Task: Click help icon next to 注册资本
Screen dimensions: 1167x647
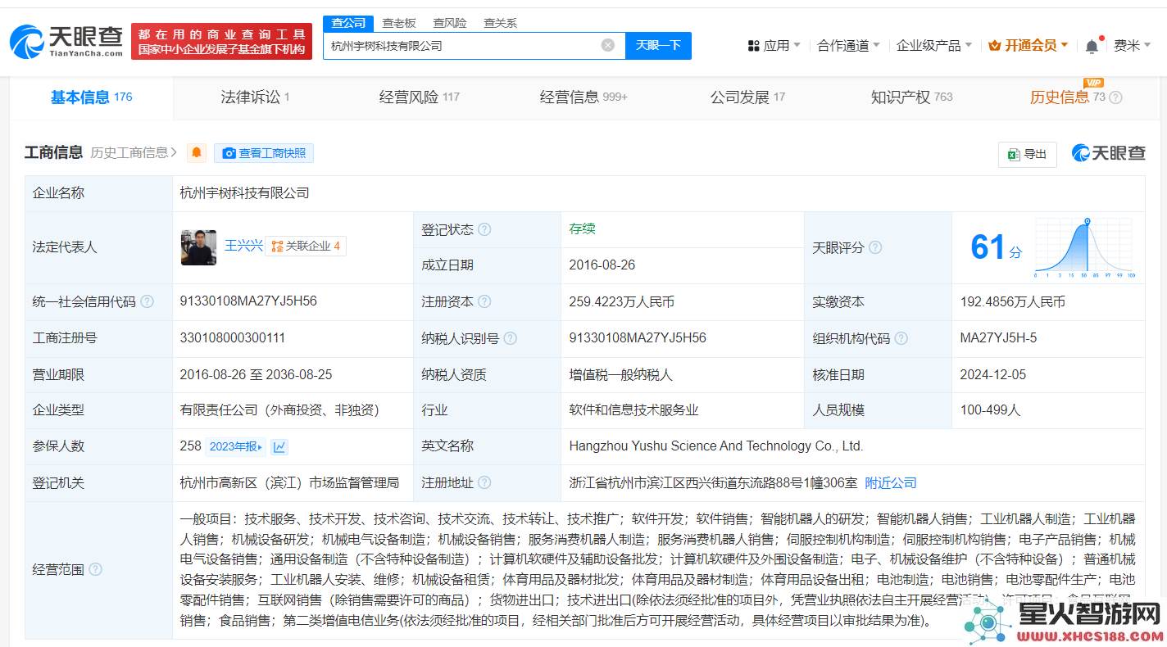Action: 484,301
